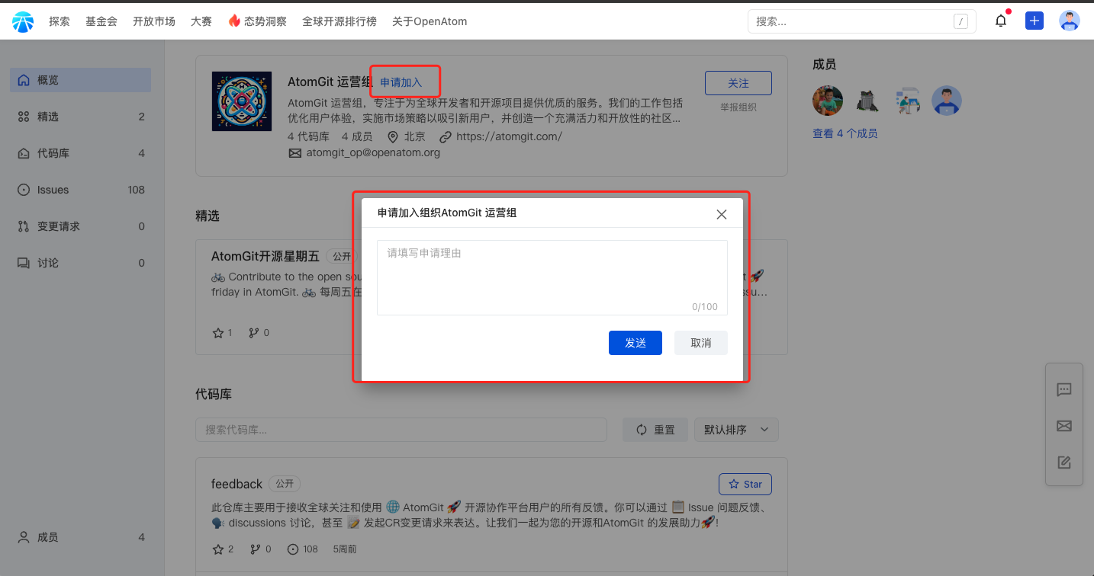Click the fire icon next to 态势洞察

click(234, 21)
